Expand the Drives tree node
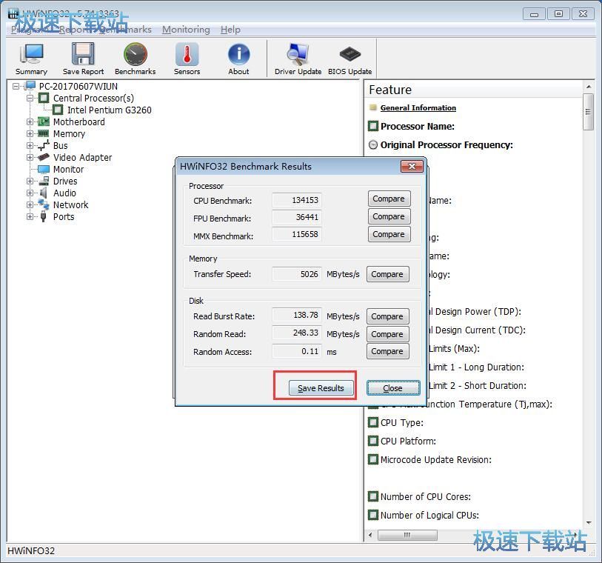Screen dimensions: 602x563 coord(30,181)
